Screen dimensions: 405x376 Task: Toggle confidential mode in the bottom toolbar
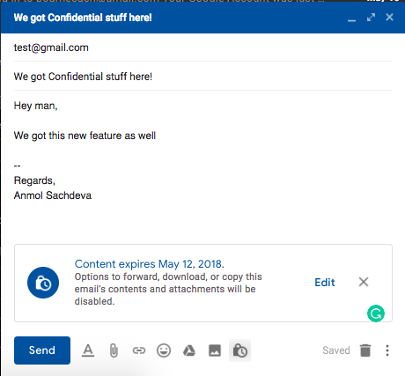click(239, 350)
